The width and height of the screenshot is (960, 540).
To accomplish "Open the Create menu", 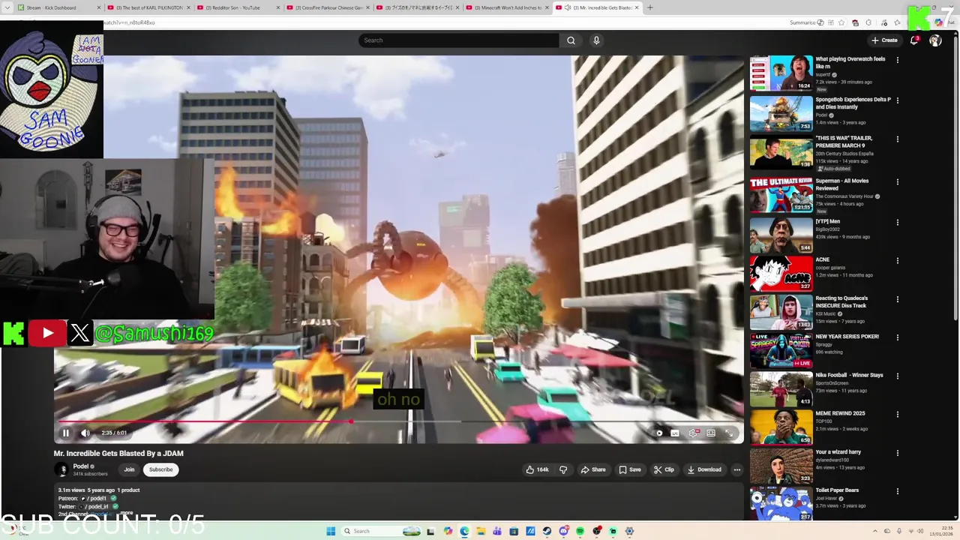I will coord(884,40).
